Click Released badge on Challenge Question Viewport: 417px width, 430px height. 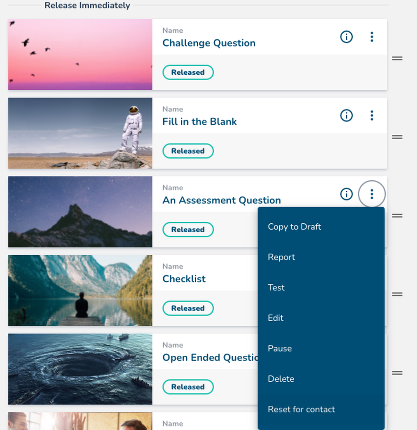tap(188, 72)
